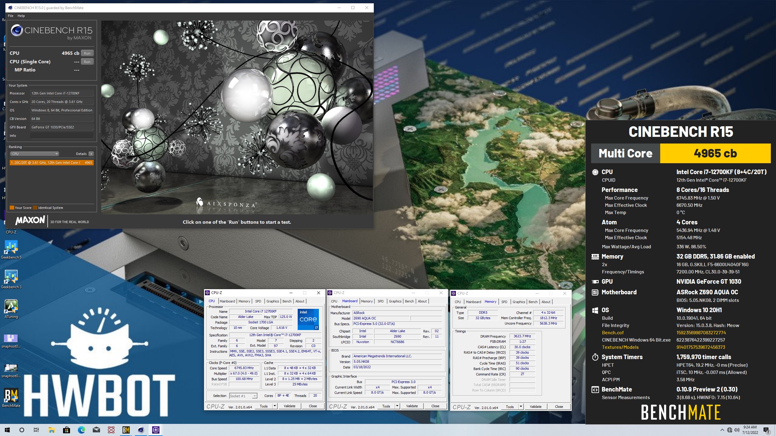This screenshot has width=776, height=436.
Task: Click the clock and date in taskbar
Action: (750, 430)
